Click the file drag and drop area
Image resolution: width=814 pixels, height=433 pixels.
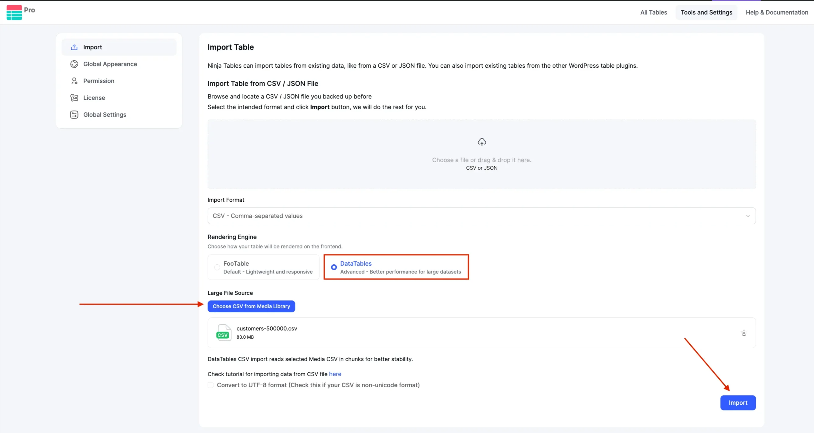coord(481,154)
